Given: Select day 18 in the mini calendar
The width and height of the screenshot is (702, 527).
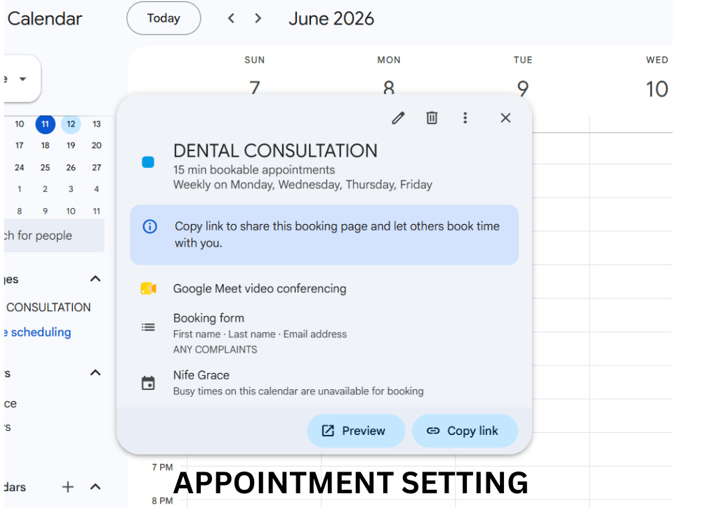Looking at the screenshot, I should [x=45, y=145].
